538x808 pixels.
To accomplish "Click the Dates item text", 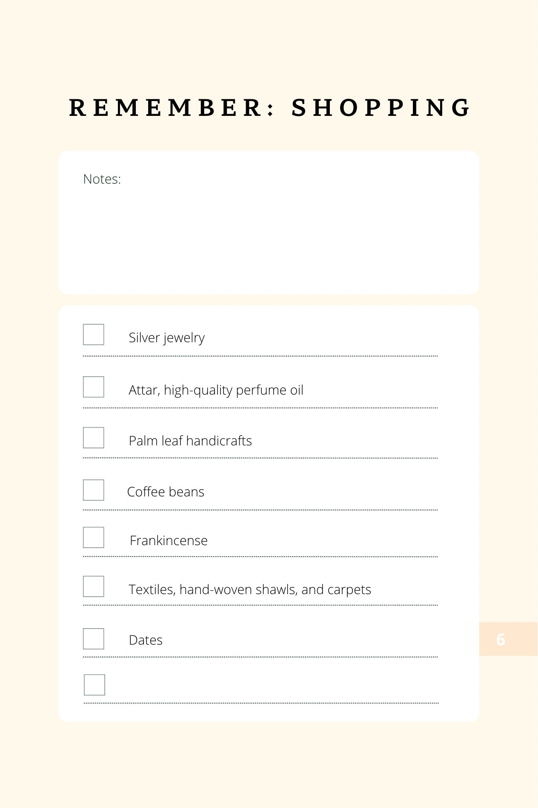I will click(146, 640).
